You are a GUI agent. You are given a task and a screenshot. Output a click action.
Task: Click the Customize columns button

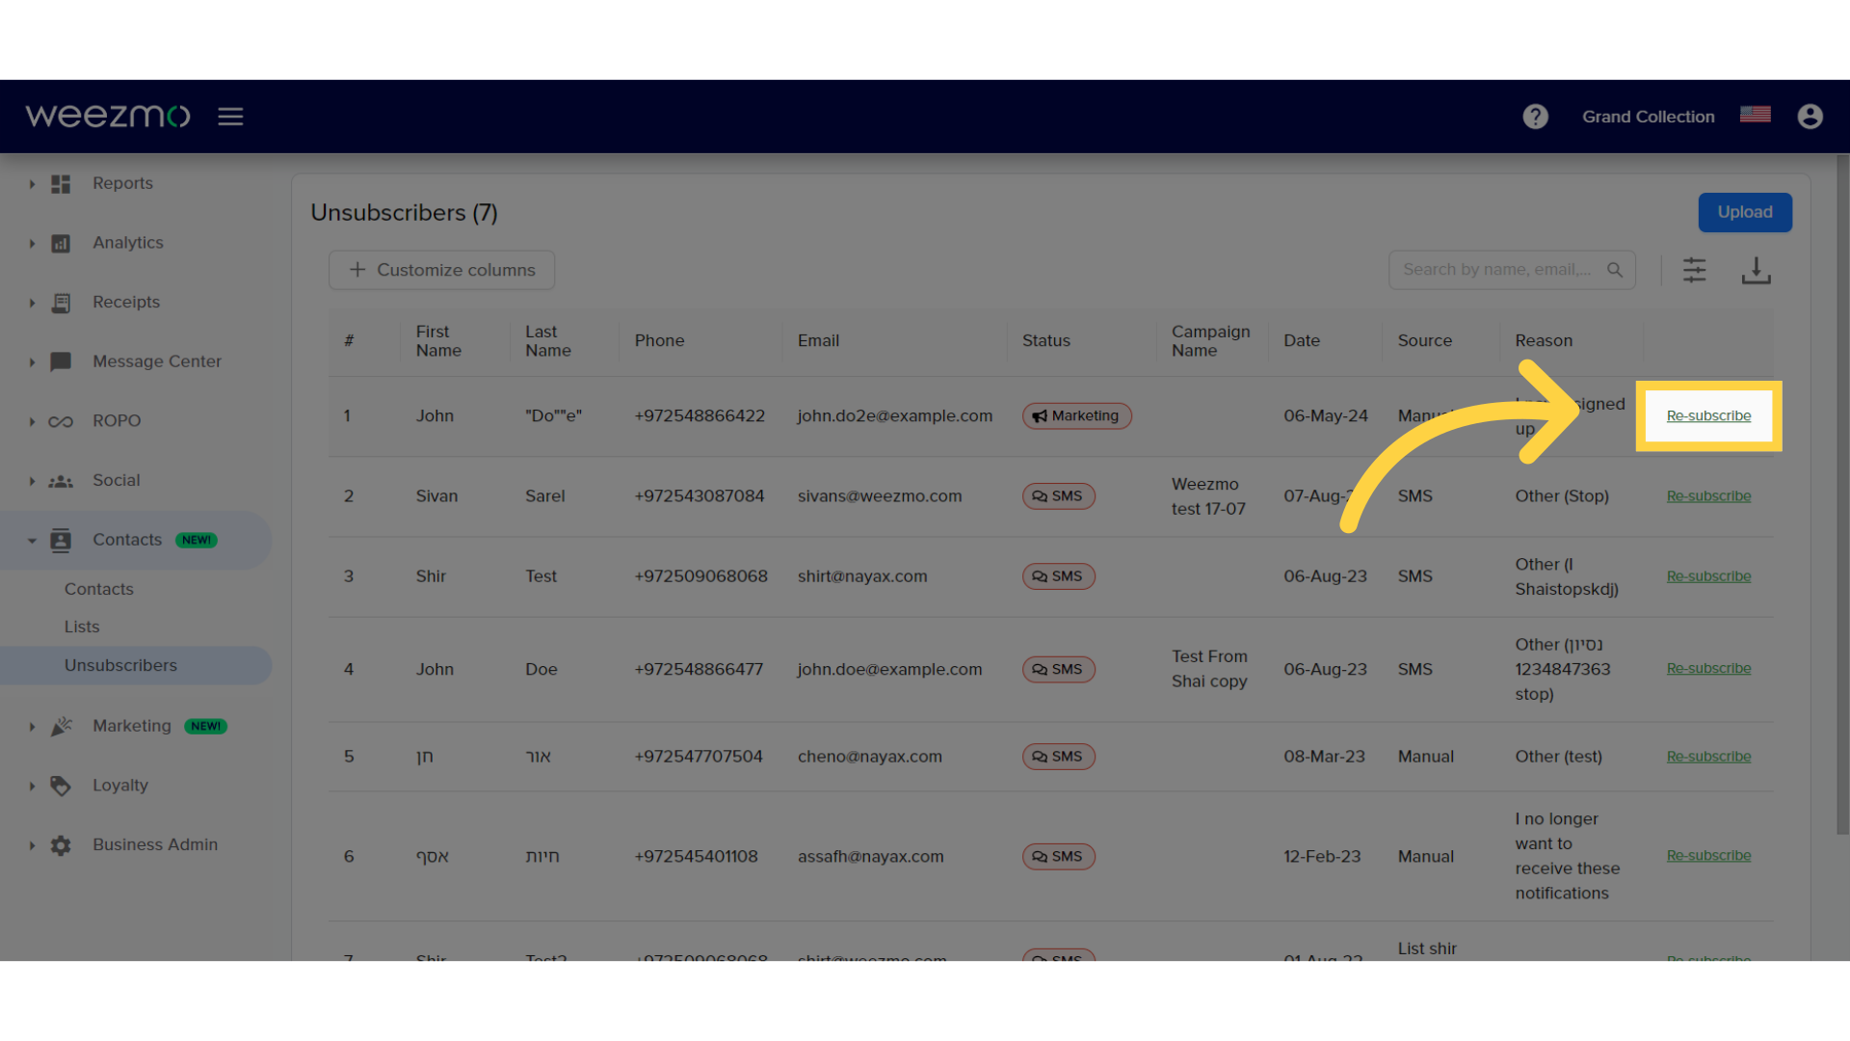coord(442,270)
